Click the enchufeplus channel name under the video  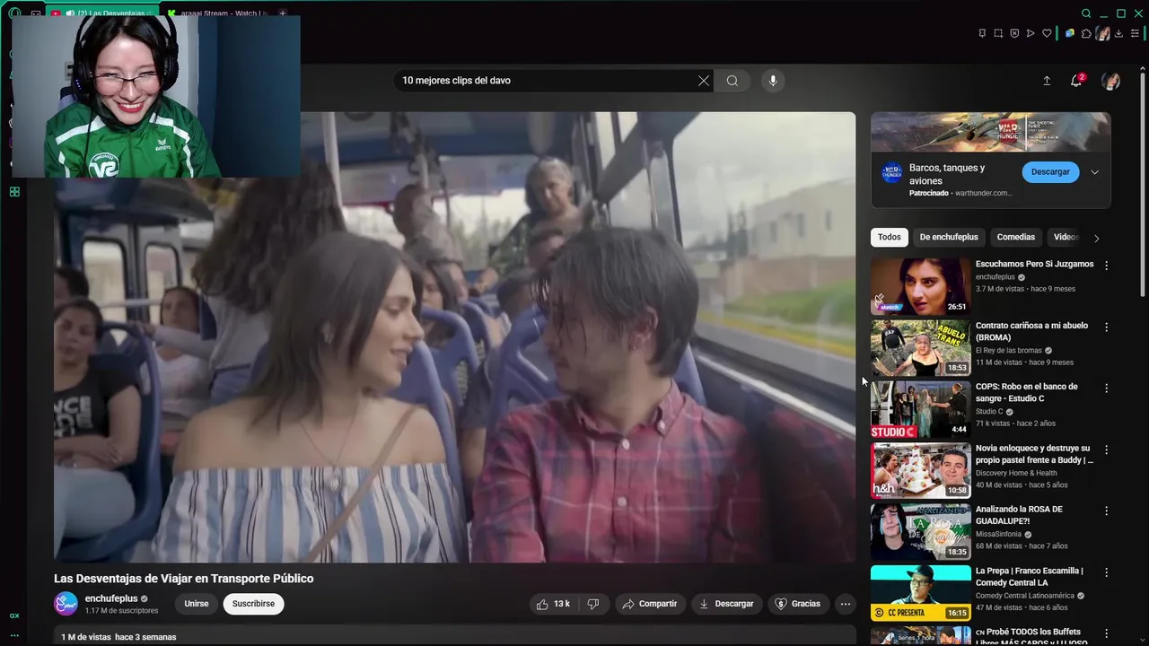click(111, 598)
